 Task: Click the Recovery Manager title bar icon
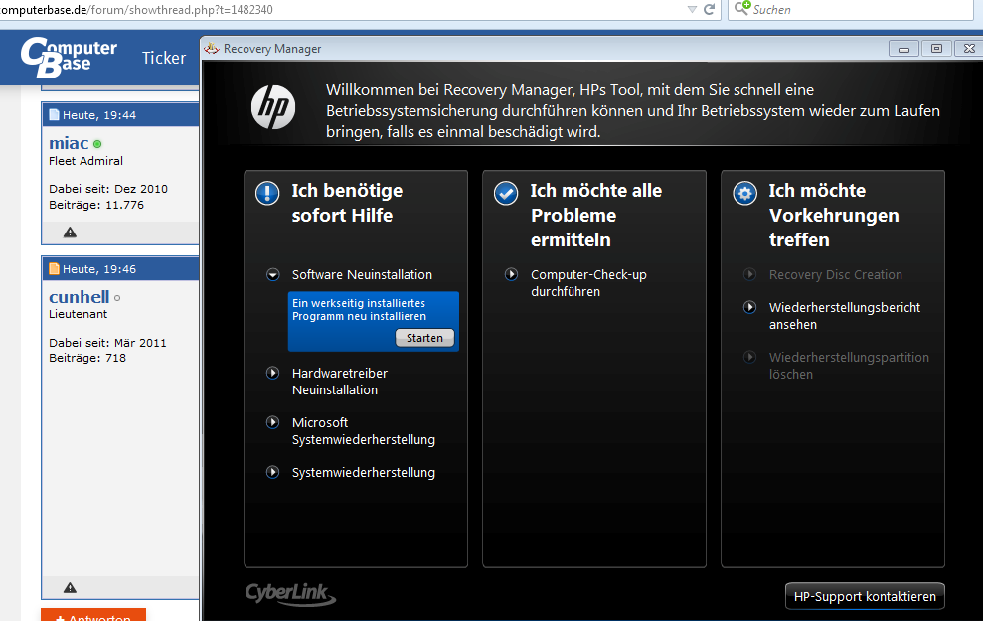212,49
